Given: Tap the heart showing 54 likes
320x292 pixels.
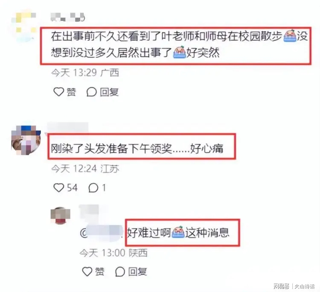Looking at the screenshot, I should pos(59,188).
